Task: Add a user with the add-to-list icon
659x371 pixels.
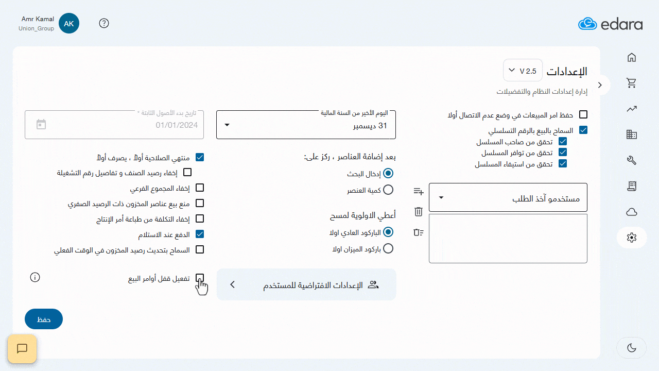Action: pyautogui.click(x=418, y=191)
